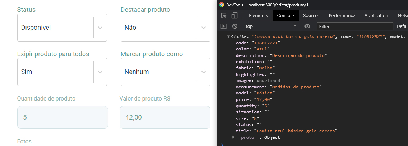
Task: Click the situation: "" property line
Action: [x=252, y=112]
